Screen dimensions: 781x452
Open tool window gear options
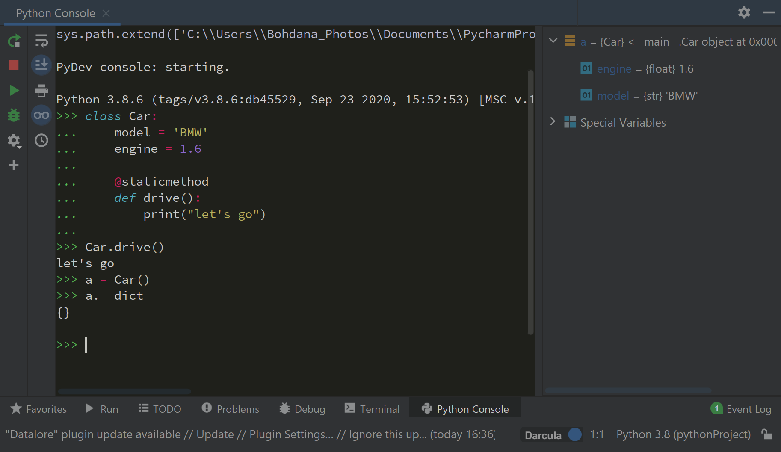[744, 12]
